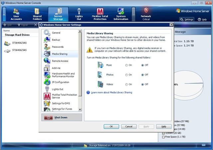
Task: Select the Remote Access globe icon
Action: tap(47, 61)
